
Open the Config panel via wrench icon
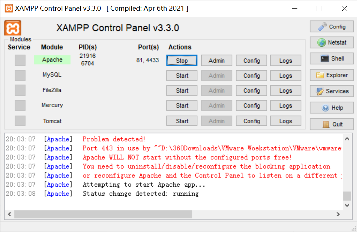tap(331, 26)
